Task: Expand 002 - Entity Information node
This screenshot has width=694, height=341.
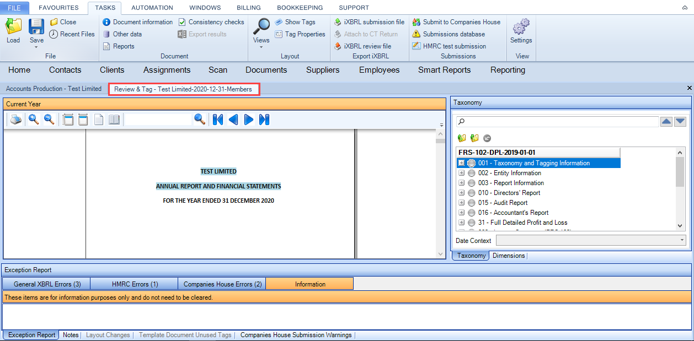Action: [x=461, y=173]
